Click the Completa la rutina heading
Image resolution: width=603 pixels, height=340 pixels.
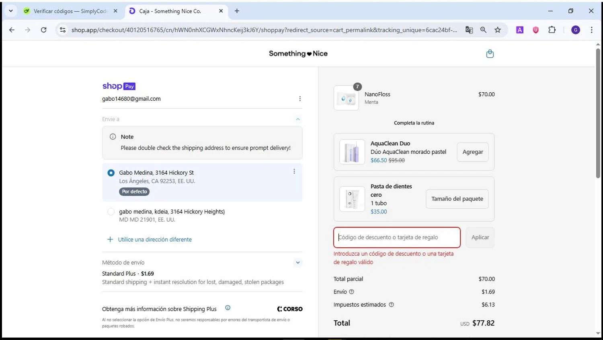[414, 123]
